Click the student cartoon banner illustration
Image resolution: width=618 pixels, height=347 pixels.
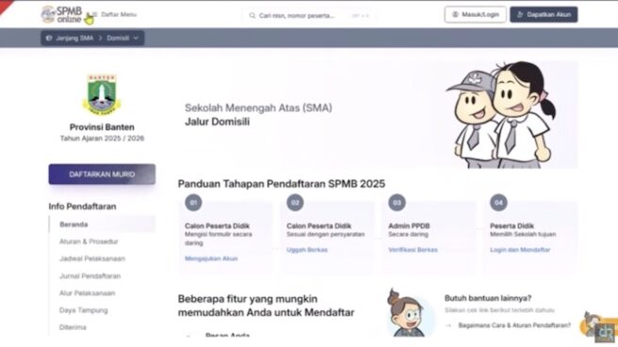(x=501, y=116)
